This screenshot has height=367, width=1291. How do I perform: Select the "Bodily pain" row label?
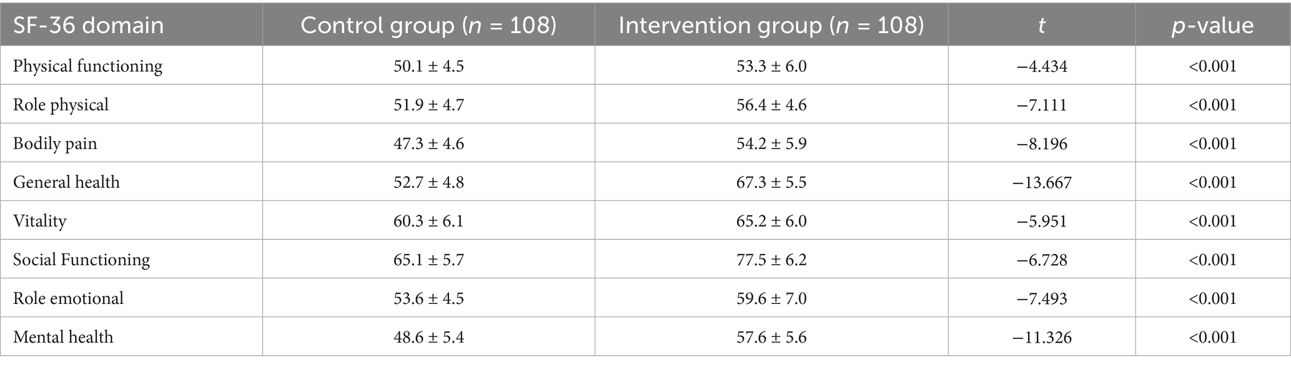click(x=55, y=144)
